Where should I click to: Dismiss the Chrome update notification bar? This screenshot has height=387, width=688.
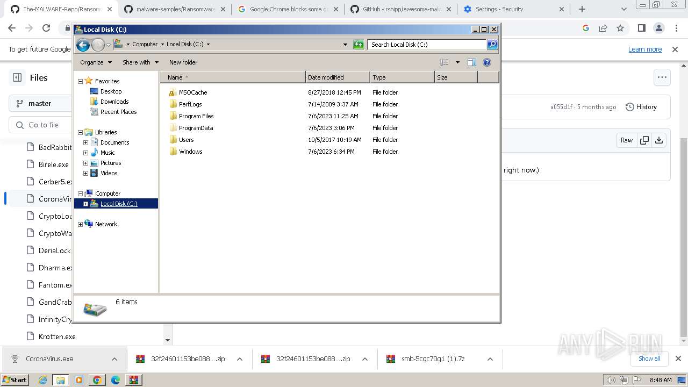pyautogui.click(x=675, y=49)
